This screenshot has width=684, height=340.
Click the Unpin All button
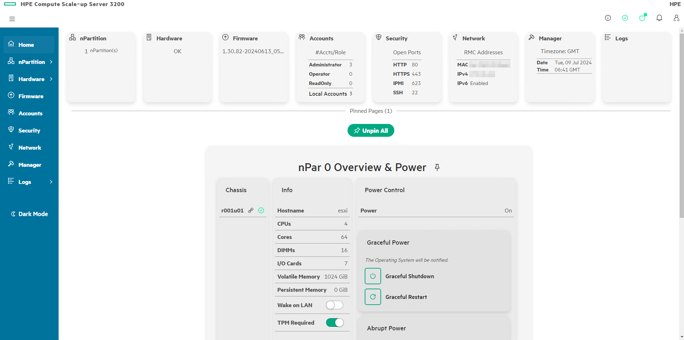coord(371,130)
